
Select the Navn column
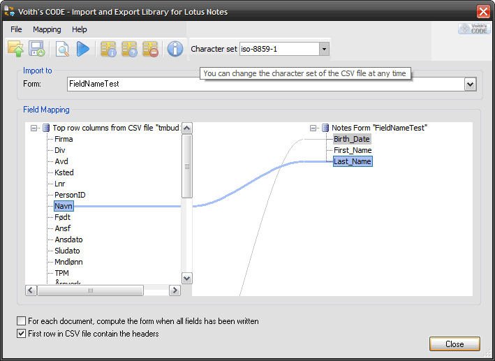point(64,206)
